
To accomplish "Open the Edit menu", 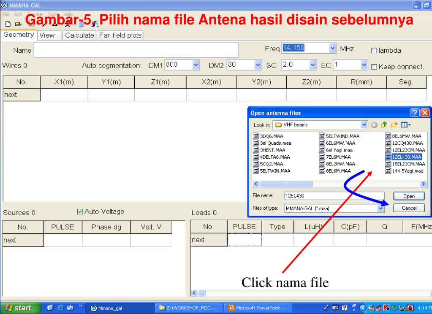I will 18,14.
